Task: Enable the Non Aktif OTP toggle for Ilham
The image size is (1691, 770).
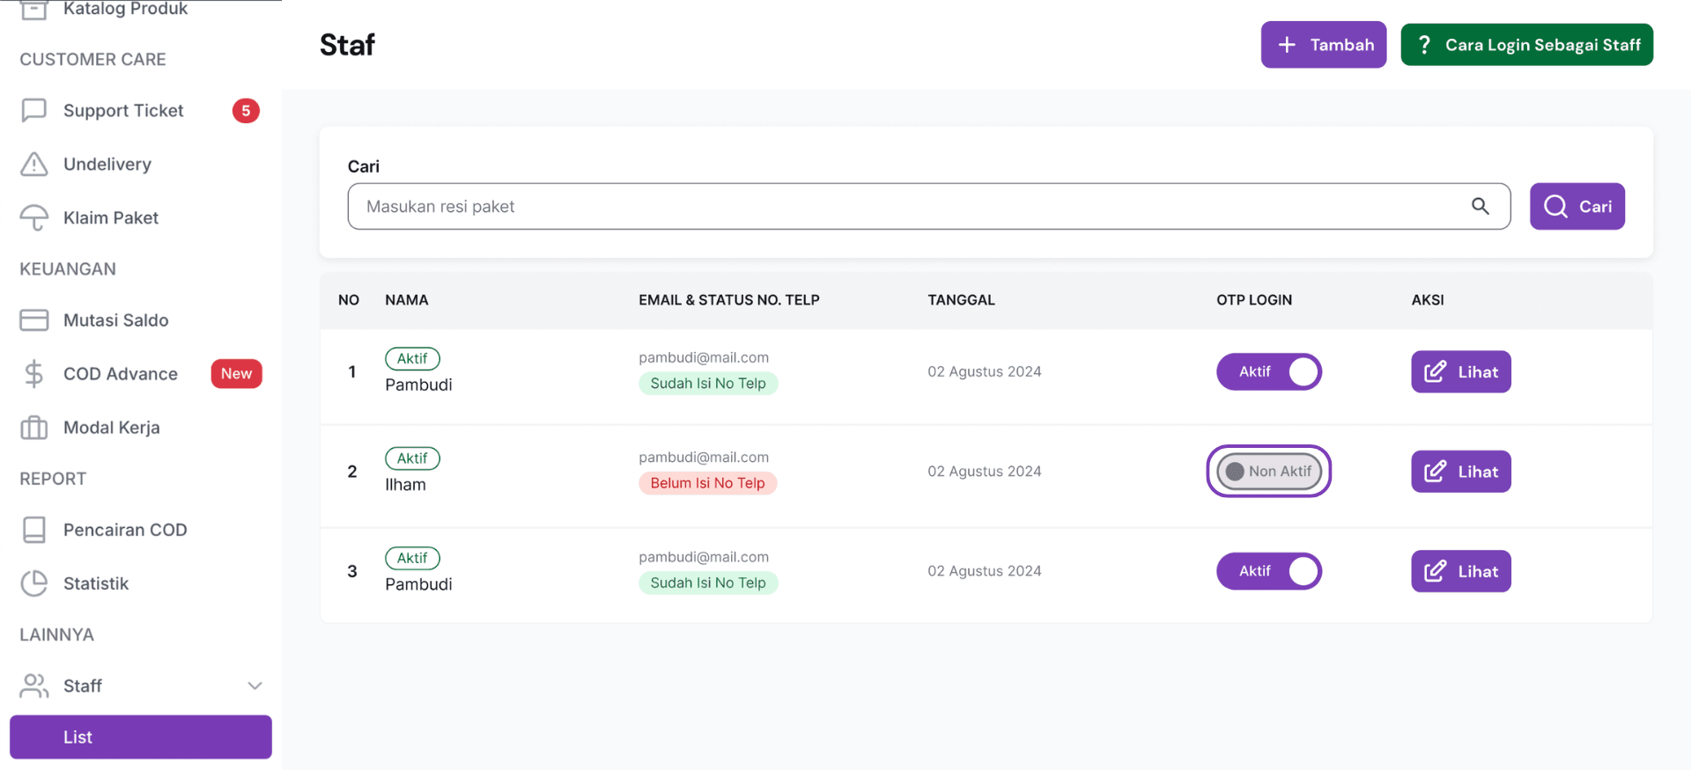Action: pyautogui.click(x=1268, y=472)
